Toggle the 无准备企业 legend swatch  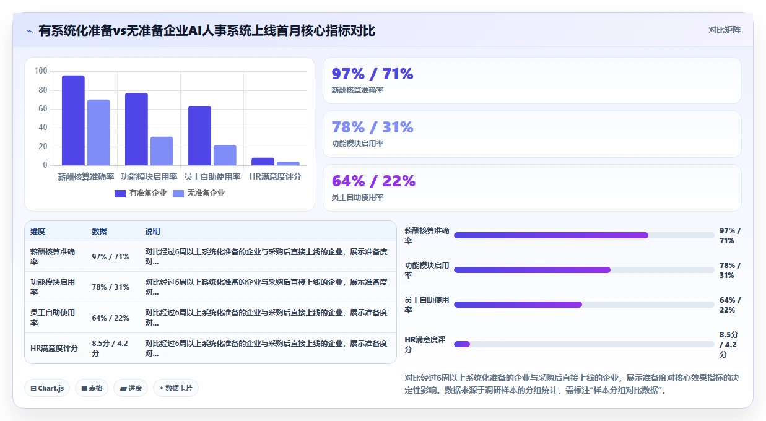(178, 193)
